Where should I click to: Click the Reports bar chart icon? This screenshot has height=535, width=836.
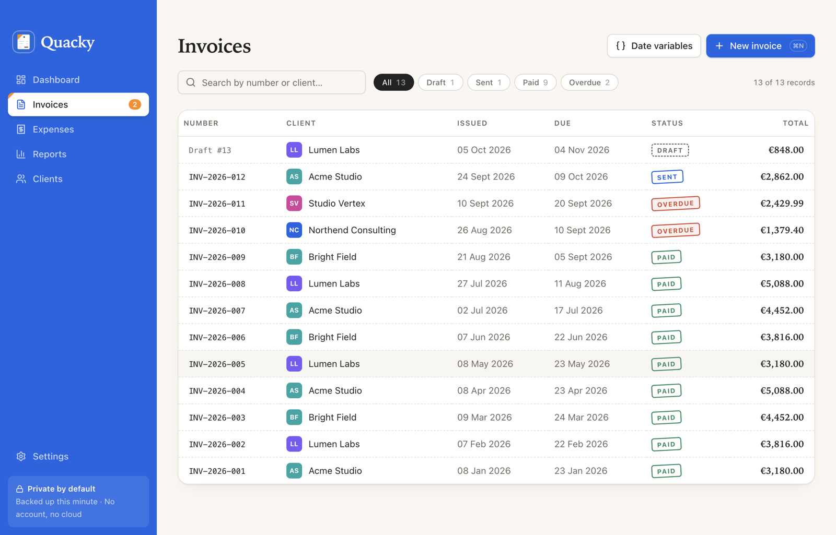(21, 154)
